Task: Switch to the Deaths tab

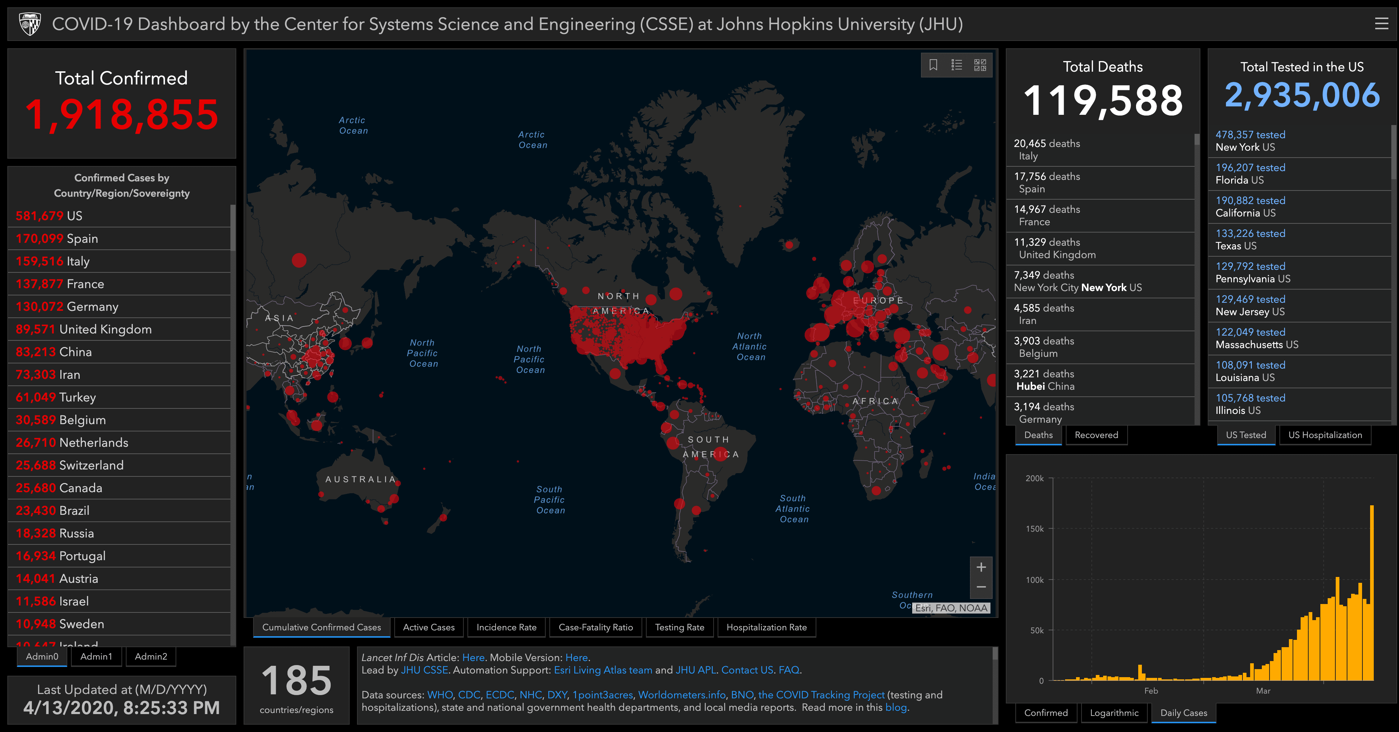Action: (1038, 435)
